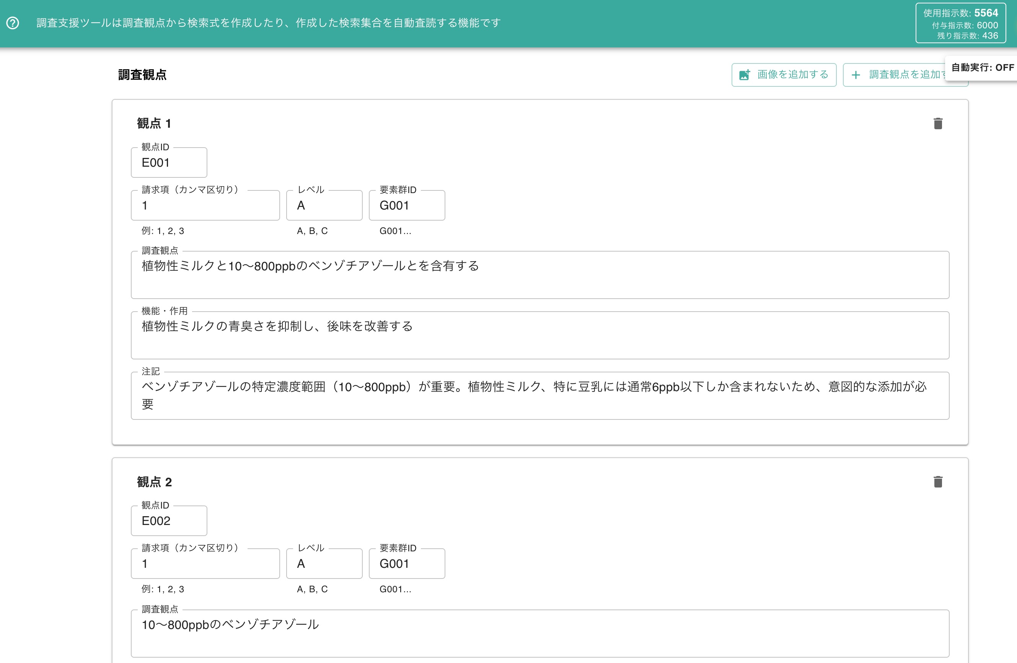Click helper text 例: 1, 2, 3 in 観点 1
The width and height of the screenshot is (1017, 663).
coord(163,231)
